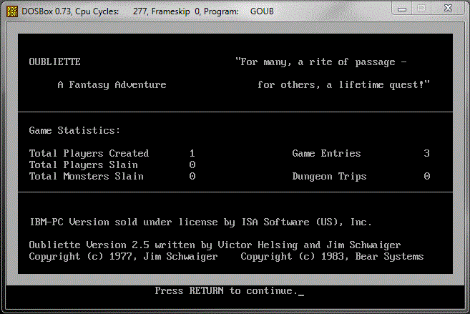Image resolution: width=470 pixels, height=314 pixels.
Task: Click 'Total Players Created' label
Action: 89,153
